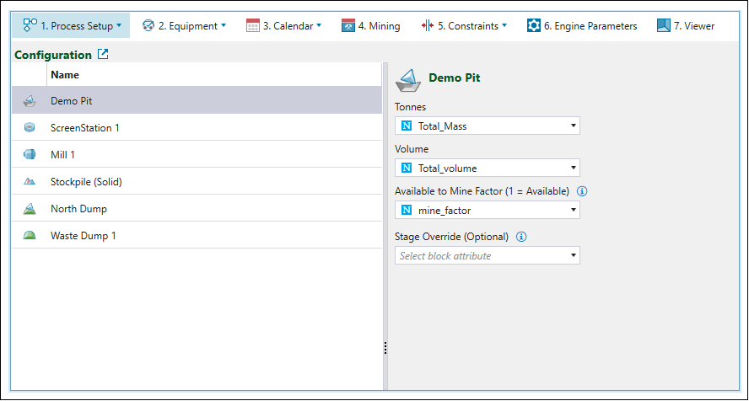Image resolution: width=749 pixels, height=401 pixels.
Task: Open the Tonnes Total_Mass dropdown
Action: click(x=488, y=126)
